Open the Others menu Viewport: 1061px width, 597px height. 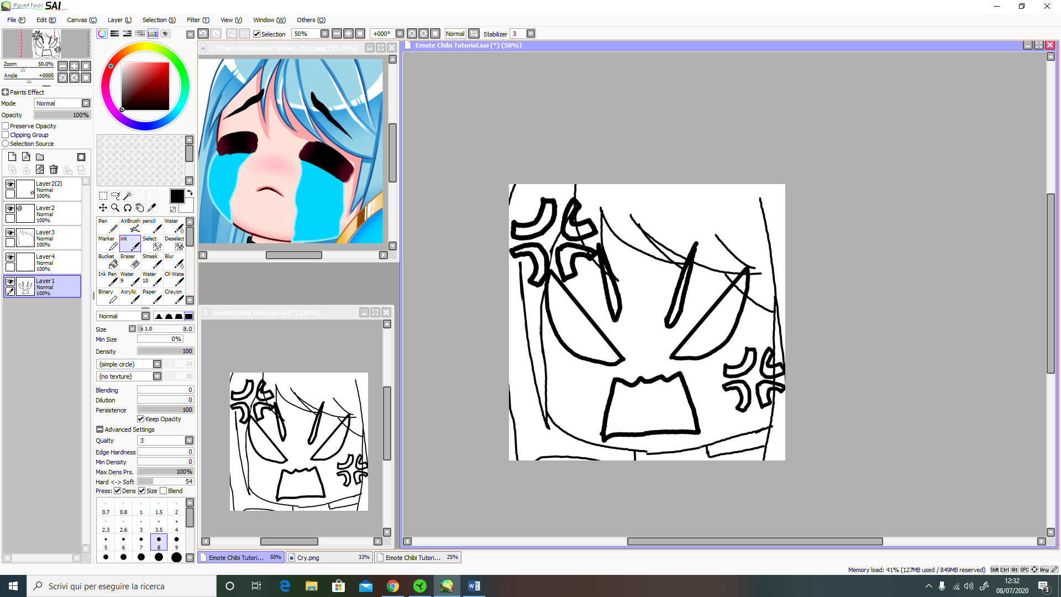311,20
